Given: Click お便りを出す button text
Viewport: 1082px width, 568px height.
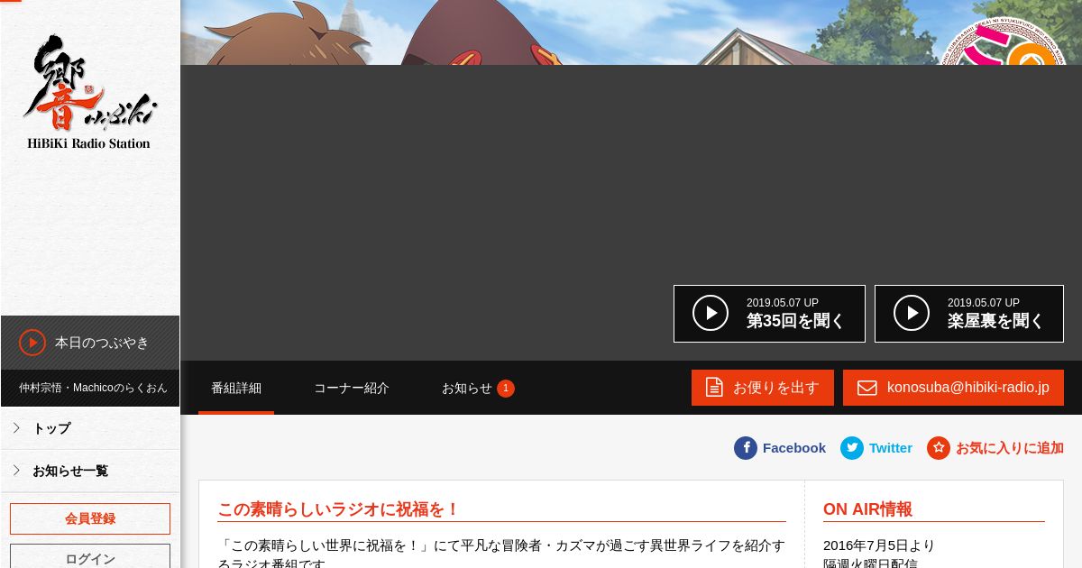Looking at the screenshot, I should [776, 388].
